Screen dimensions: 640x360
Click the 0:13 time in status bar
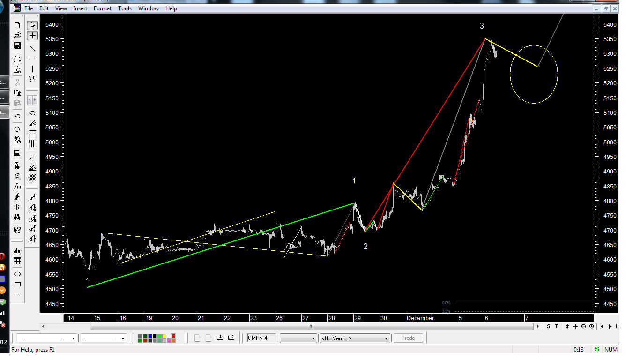point(579,350)
